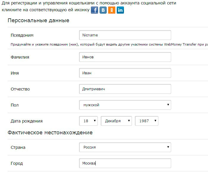Focus the Псевдоним nickname input field

coord(125,35)
